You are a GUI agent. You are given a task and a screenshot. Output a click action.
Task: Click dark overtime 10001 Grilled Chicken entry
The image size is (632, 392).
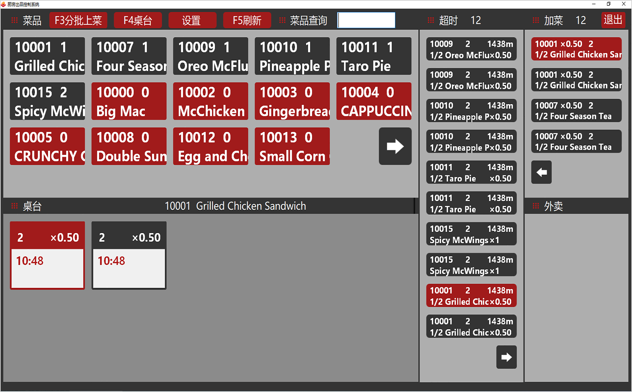pyautogui.click(x=471, y=326)
